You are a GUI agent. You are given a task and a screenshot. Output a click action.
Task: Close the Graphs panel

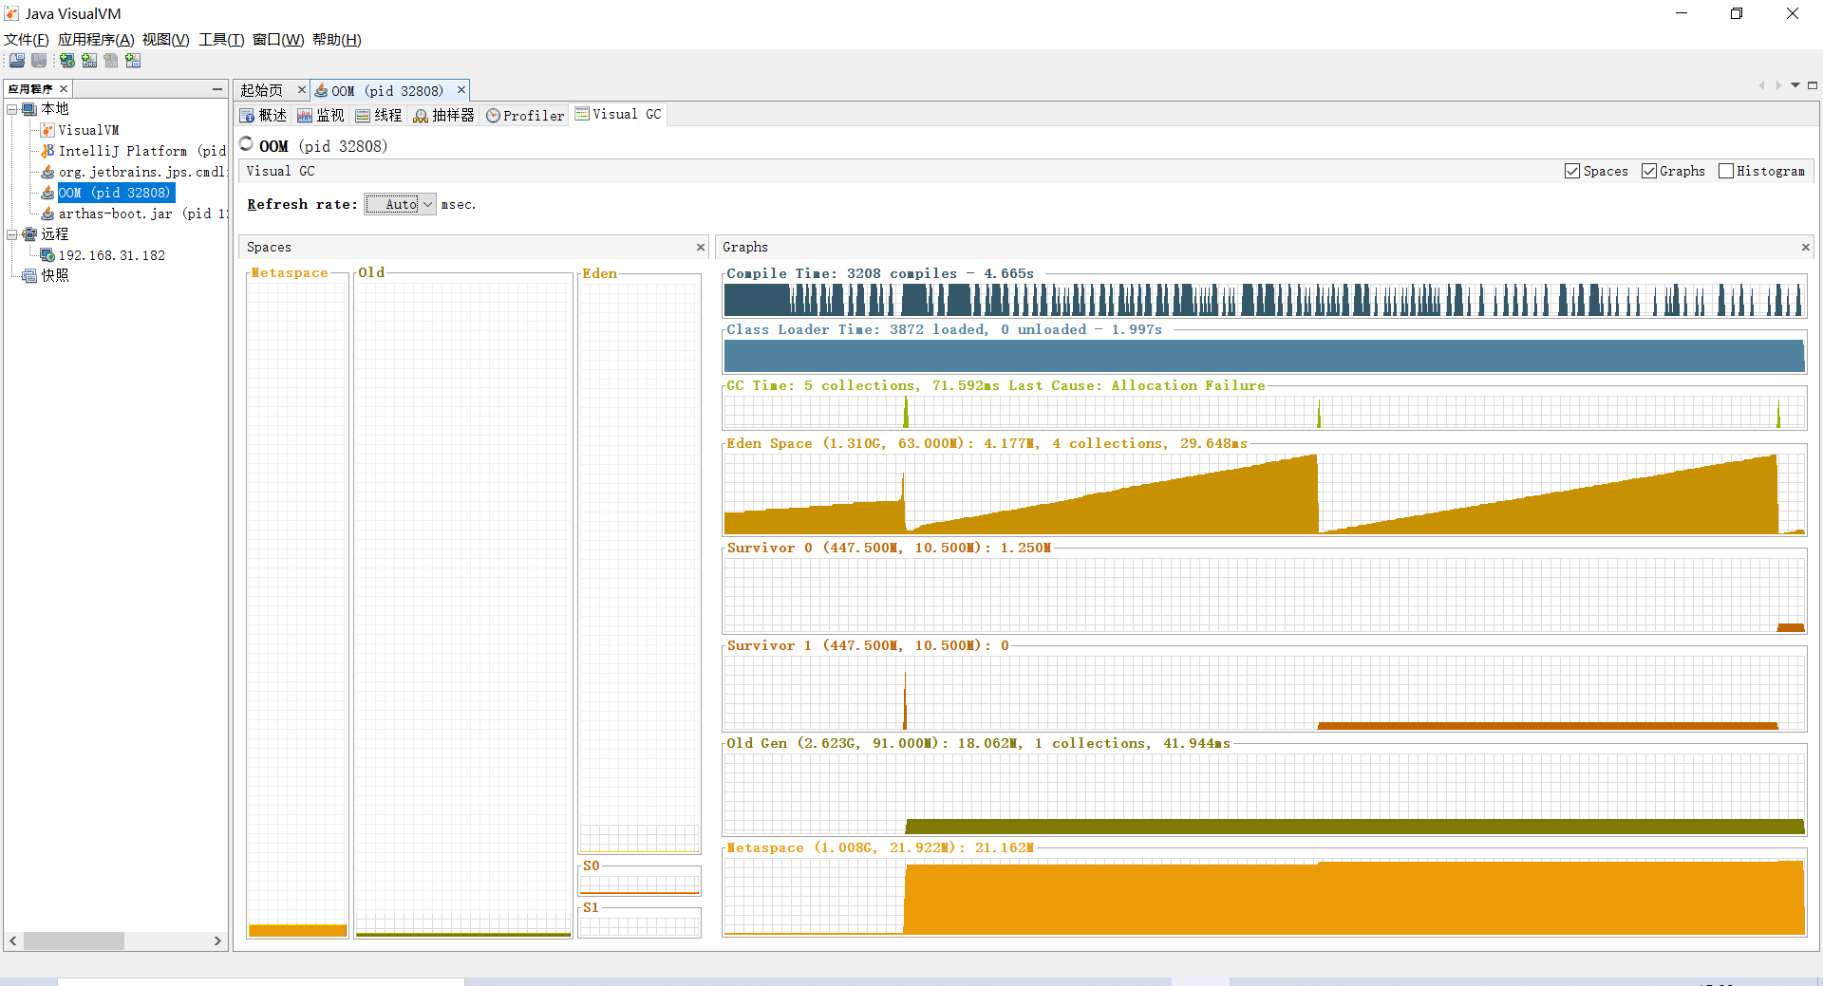pyautogui.click(x=1805, y=247)
